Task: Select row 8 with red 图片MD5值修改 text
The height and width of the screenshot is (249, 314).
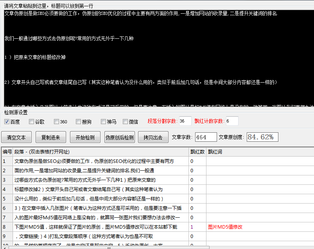Action: tap(94, 227)
